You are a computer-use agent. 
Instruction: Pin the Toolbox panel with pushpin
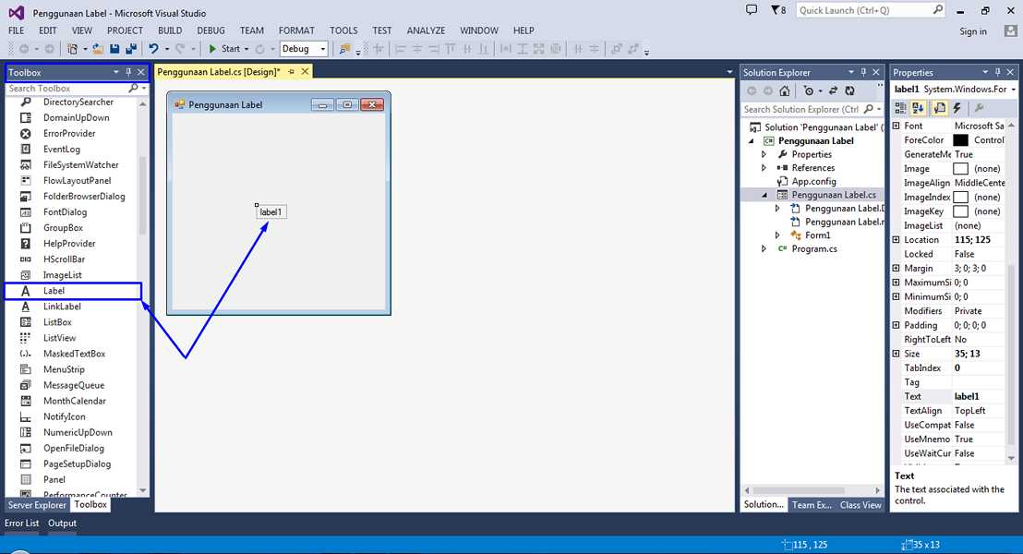[x=127, y=72]
